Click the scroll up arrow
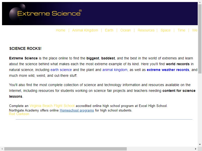 [200, 2]
